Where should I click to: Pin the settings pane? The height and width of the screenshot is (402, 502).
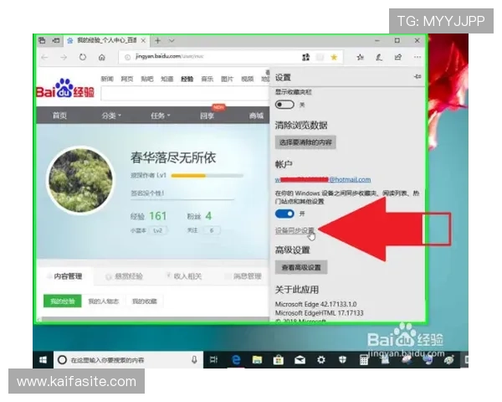point(417,76)
